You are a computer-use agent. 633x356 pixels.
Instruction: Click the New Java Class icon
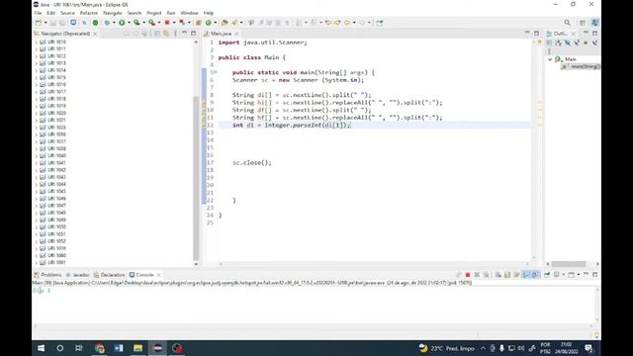tap(209, 23)
